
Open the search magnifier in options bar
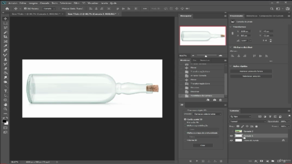pyautogui.click(x=272, y=9)
